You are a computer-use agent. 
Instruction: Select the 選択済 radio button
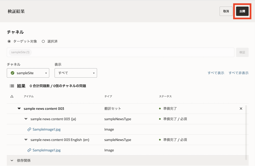[x=43, y=41]
